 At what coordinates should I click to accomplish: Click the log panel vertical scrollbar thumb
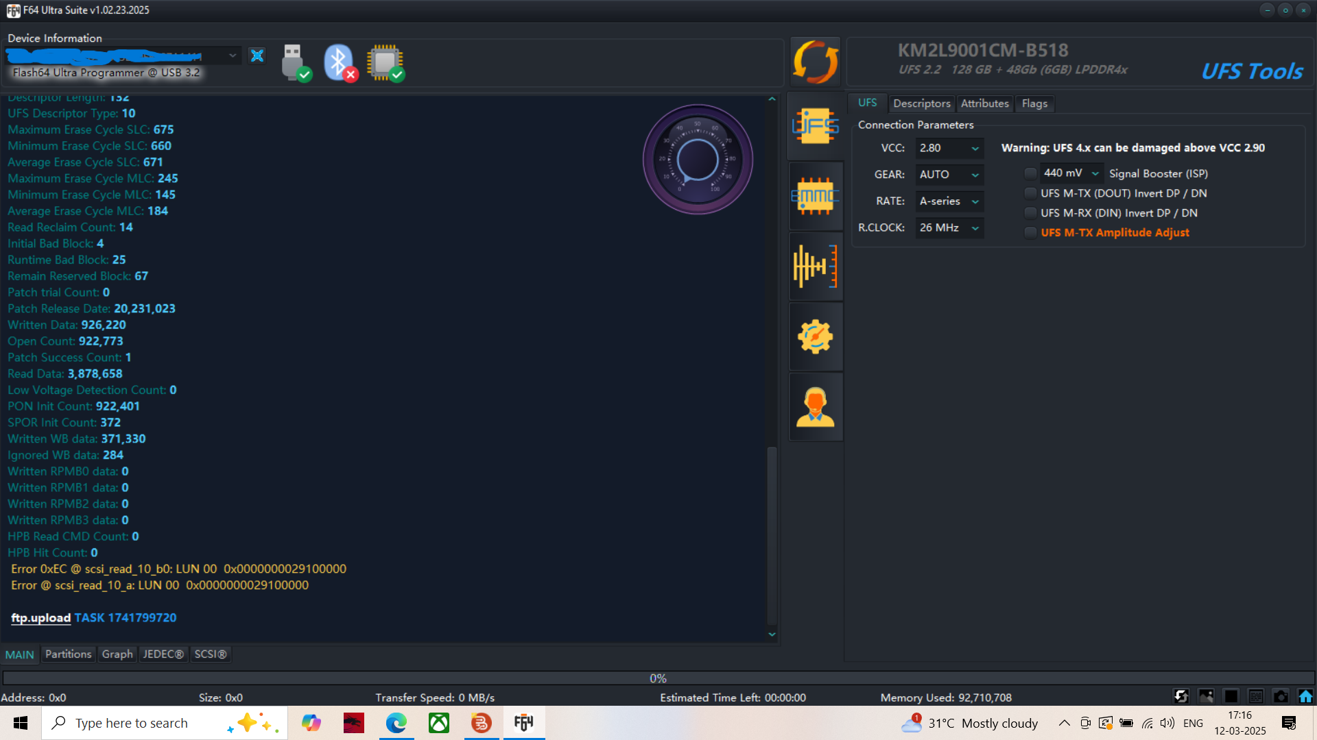(772, 534)
